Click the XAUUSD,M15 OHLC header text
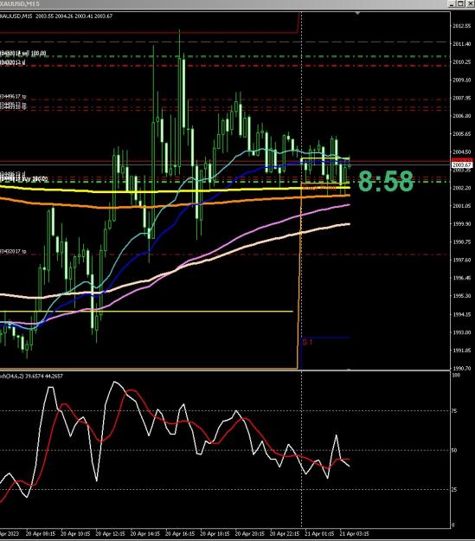This screenshot has width=475, height=541. (56, 16)
